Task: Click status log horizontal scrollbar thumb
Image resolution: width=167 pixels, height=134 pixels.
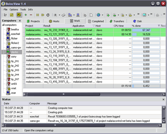Action: (55, 125)
